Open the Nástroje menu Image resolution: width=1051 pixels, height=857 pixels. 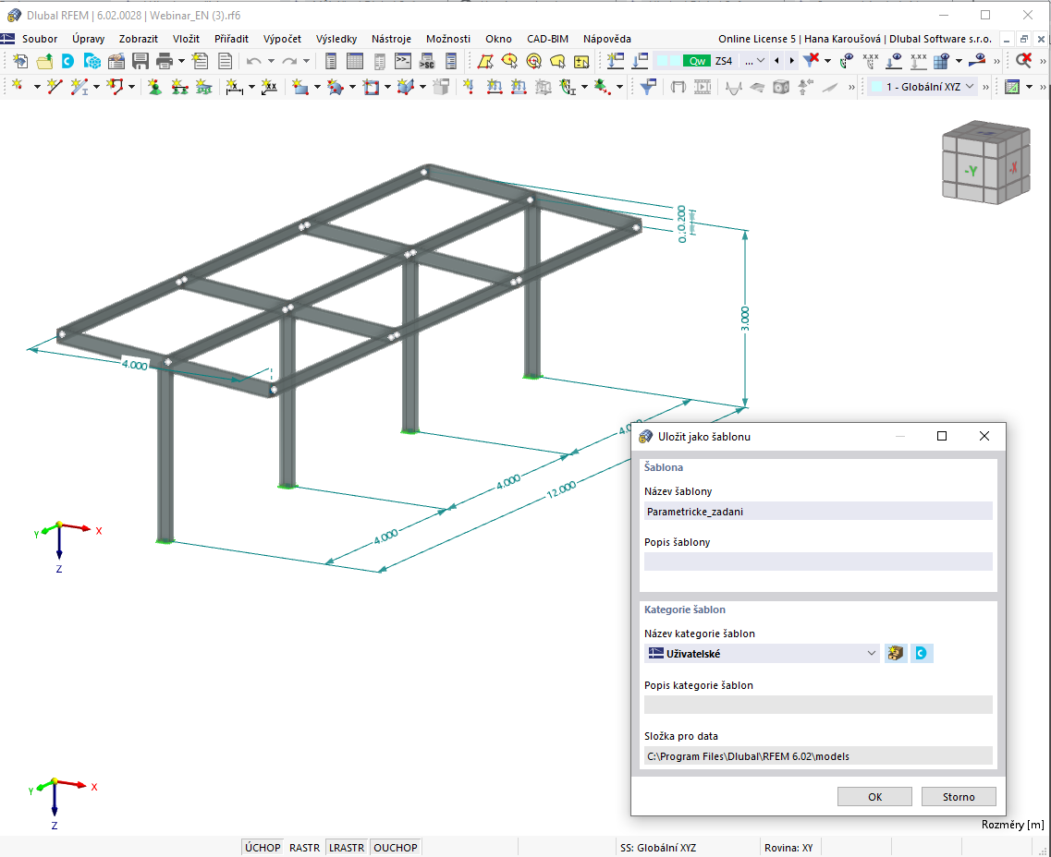391,39
